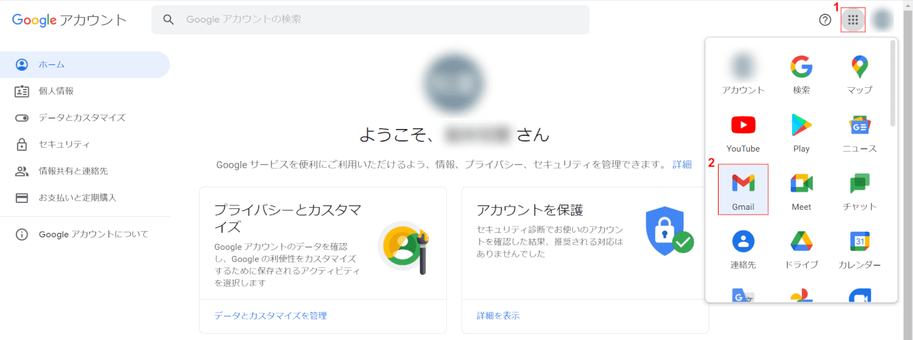
Task: Focus the Google アカウントの検索 field
Action: point(370,19)
